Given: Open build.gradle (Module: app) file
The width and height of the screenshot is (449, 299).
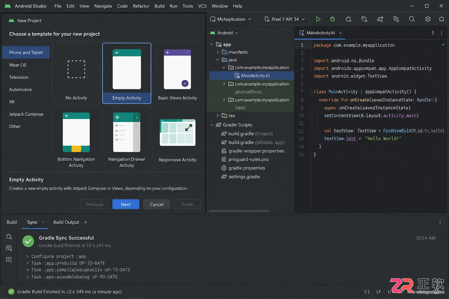Looking at the screenshot, I should pyautogui.click(x=253, y=142).
